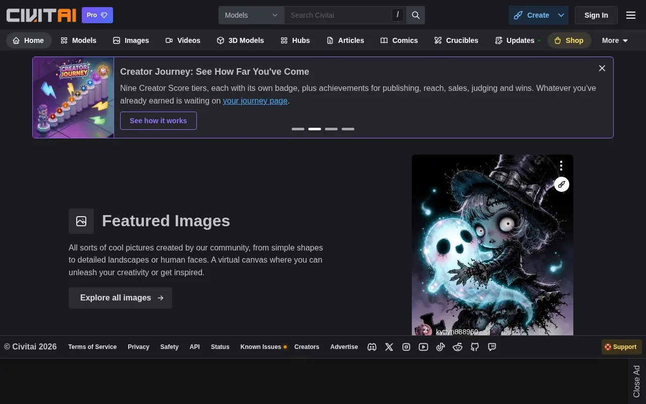
Task: Open the Shop tab
Action: tap(569, 40)
